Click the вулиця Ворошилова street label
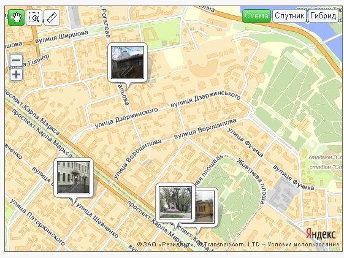This screenshot has width=344, height=258. pyautogui.click(x=205, y=129)
